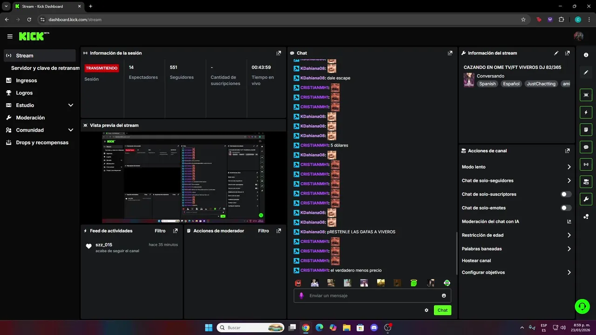Pop out the Feed de actividades panel
This screenshot has width=596, height=335.
click(175, 231)
